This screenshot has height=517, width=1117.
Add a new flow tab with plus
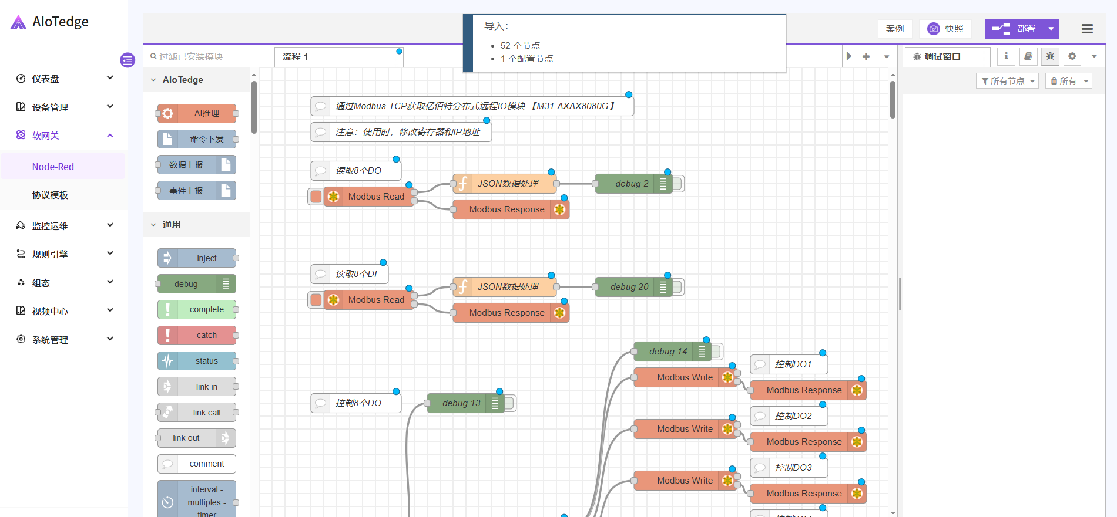tap(866, 56)
